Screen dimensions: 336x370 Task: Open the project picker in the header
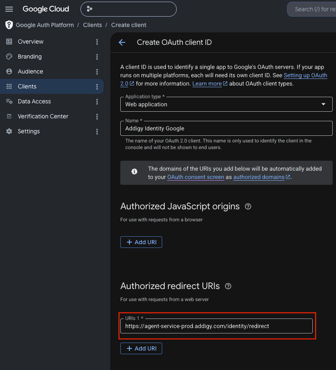pyautogui.click(x=129, y=9)
